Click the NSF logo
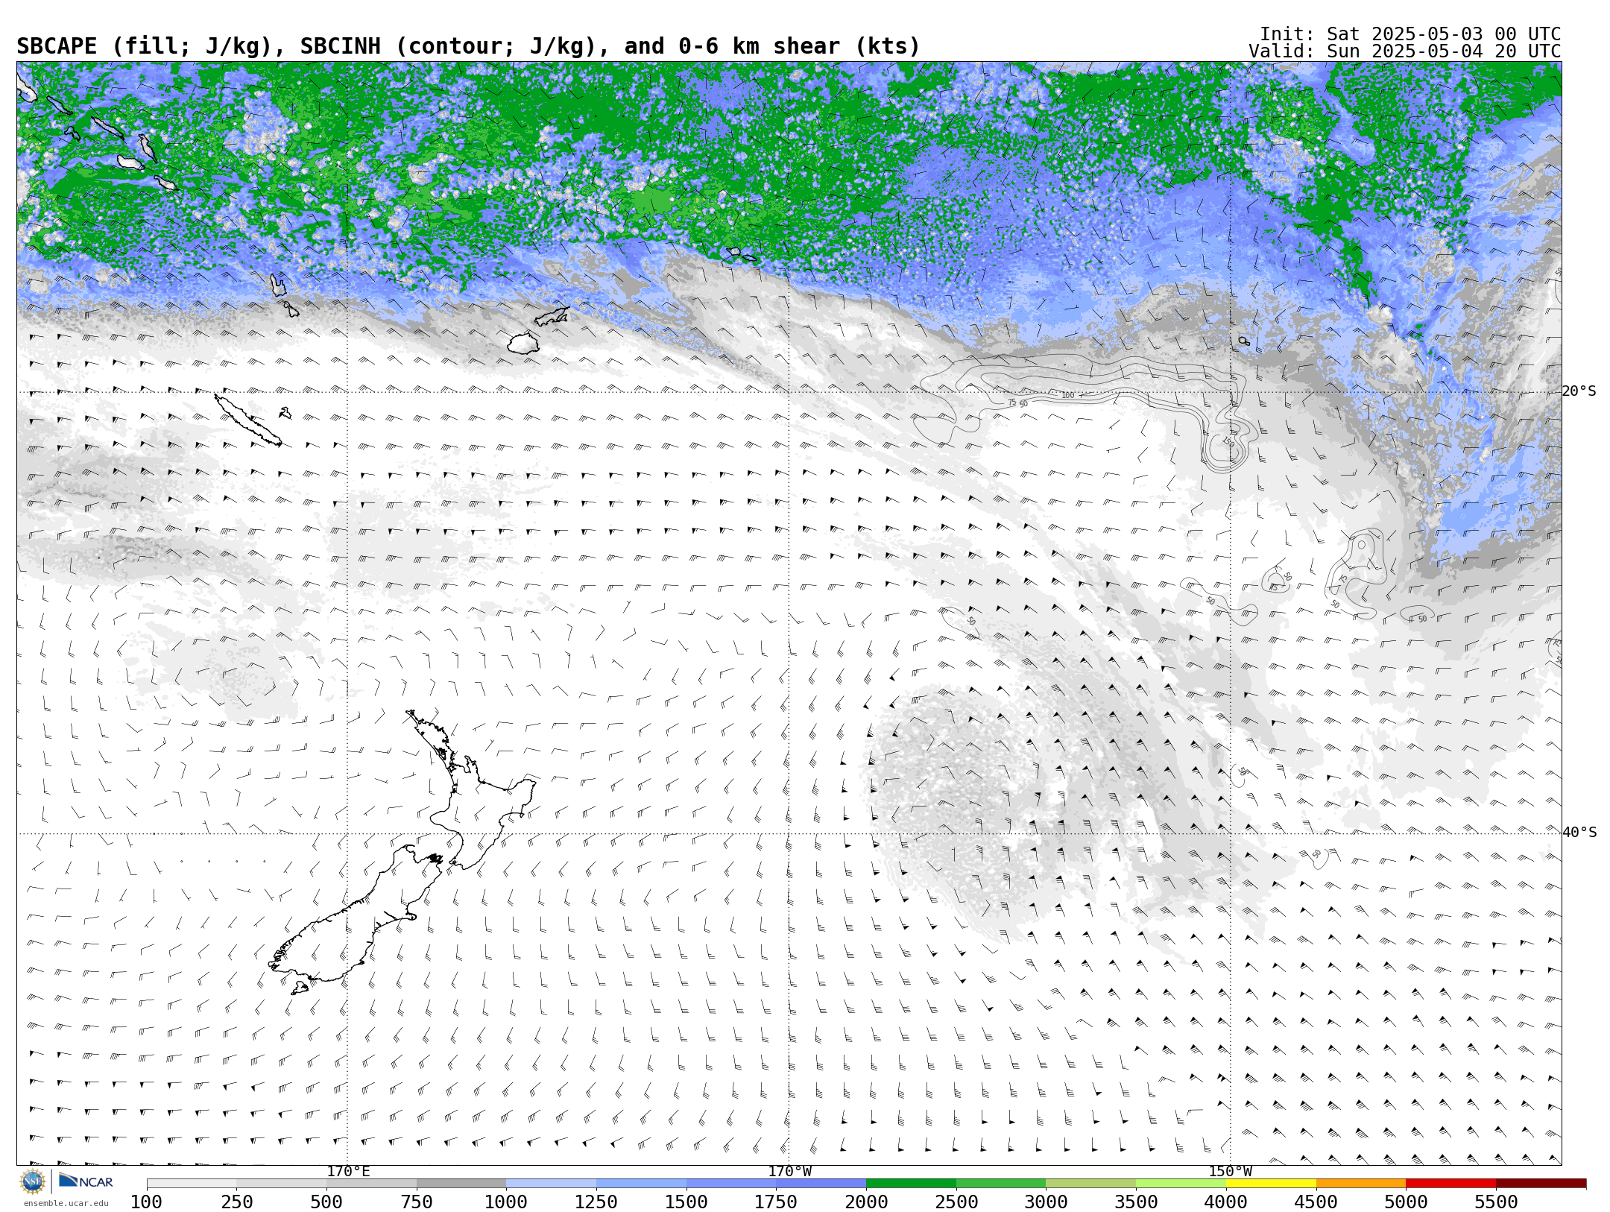 click(33, 1181)
